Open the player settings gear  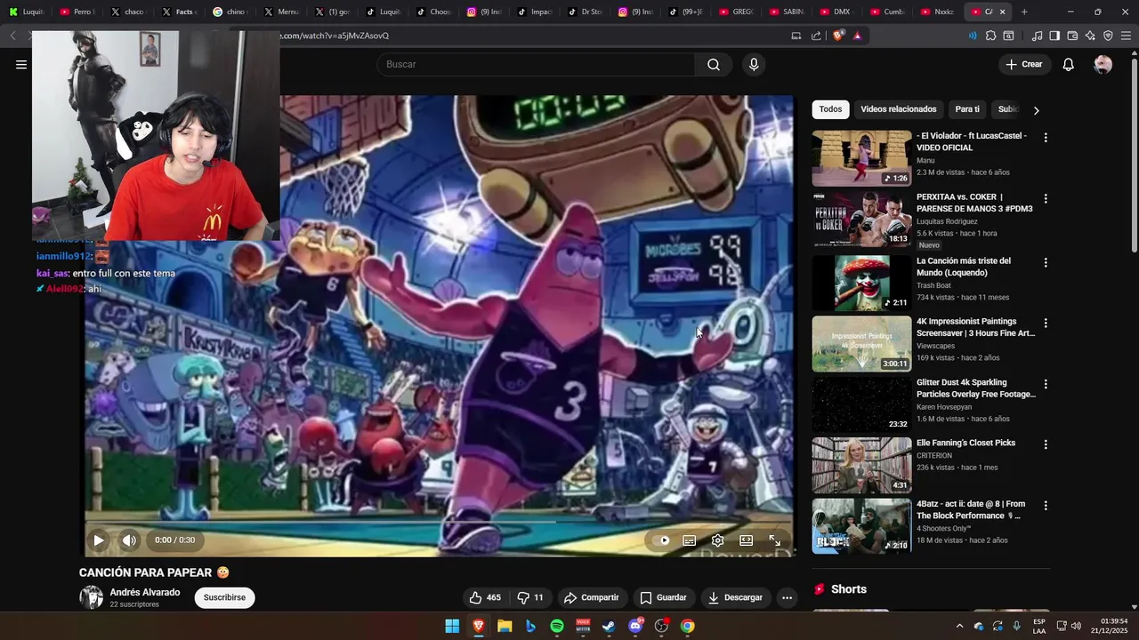pyautogui.click(x=717, y=540)
